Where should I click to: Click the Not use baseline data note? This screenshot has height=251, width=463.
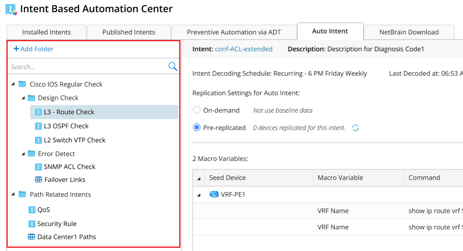pyautogui.click(x=283, y=110)
